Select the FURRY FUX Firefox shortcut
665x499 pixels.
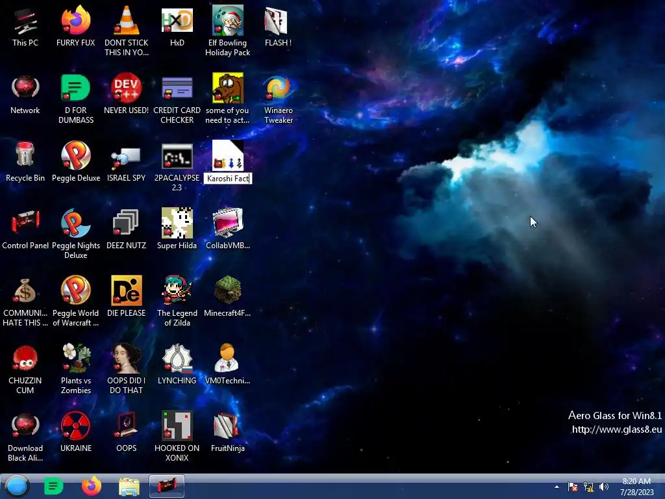(x=75, y=26)
